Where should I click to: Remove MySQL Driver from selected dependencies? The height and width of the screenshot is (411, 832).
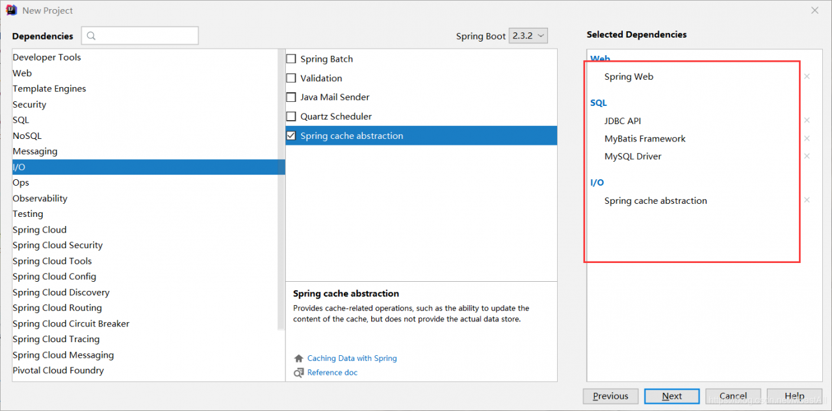click(x=807, y=156)
